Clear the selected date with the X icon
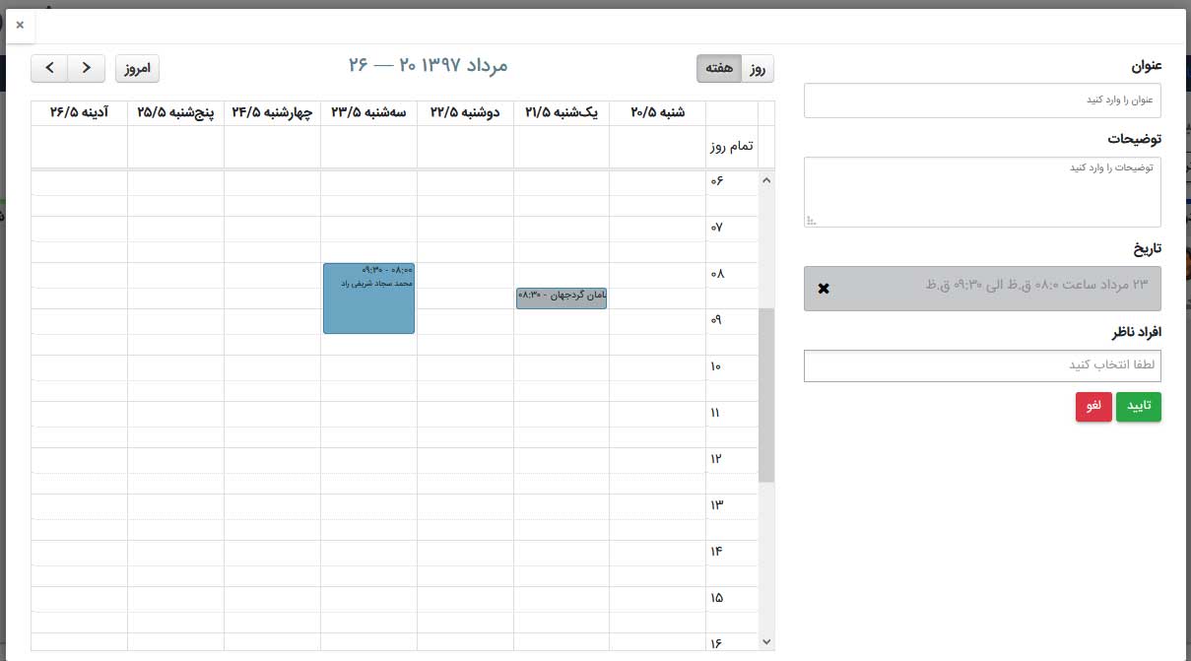Viewport: 1191px width, 661px height. [x=824, y=289]
